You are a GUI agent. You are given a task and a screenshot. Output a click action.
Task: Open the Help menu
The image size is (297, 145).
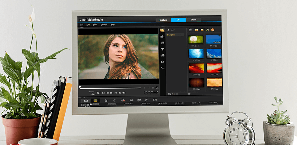[113, 25]
